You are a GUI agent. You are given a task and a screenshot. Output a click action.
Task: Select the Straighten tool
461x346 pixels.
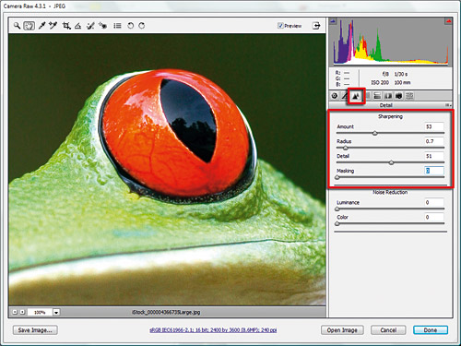click(78, 26)
